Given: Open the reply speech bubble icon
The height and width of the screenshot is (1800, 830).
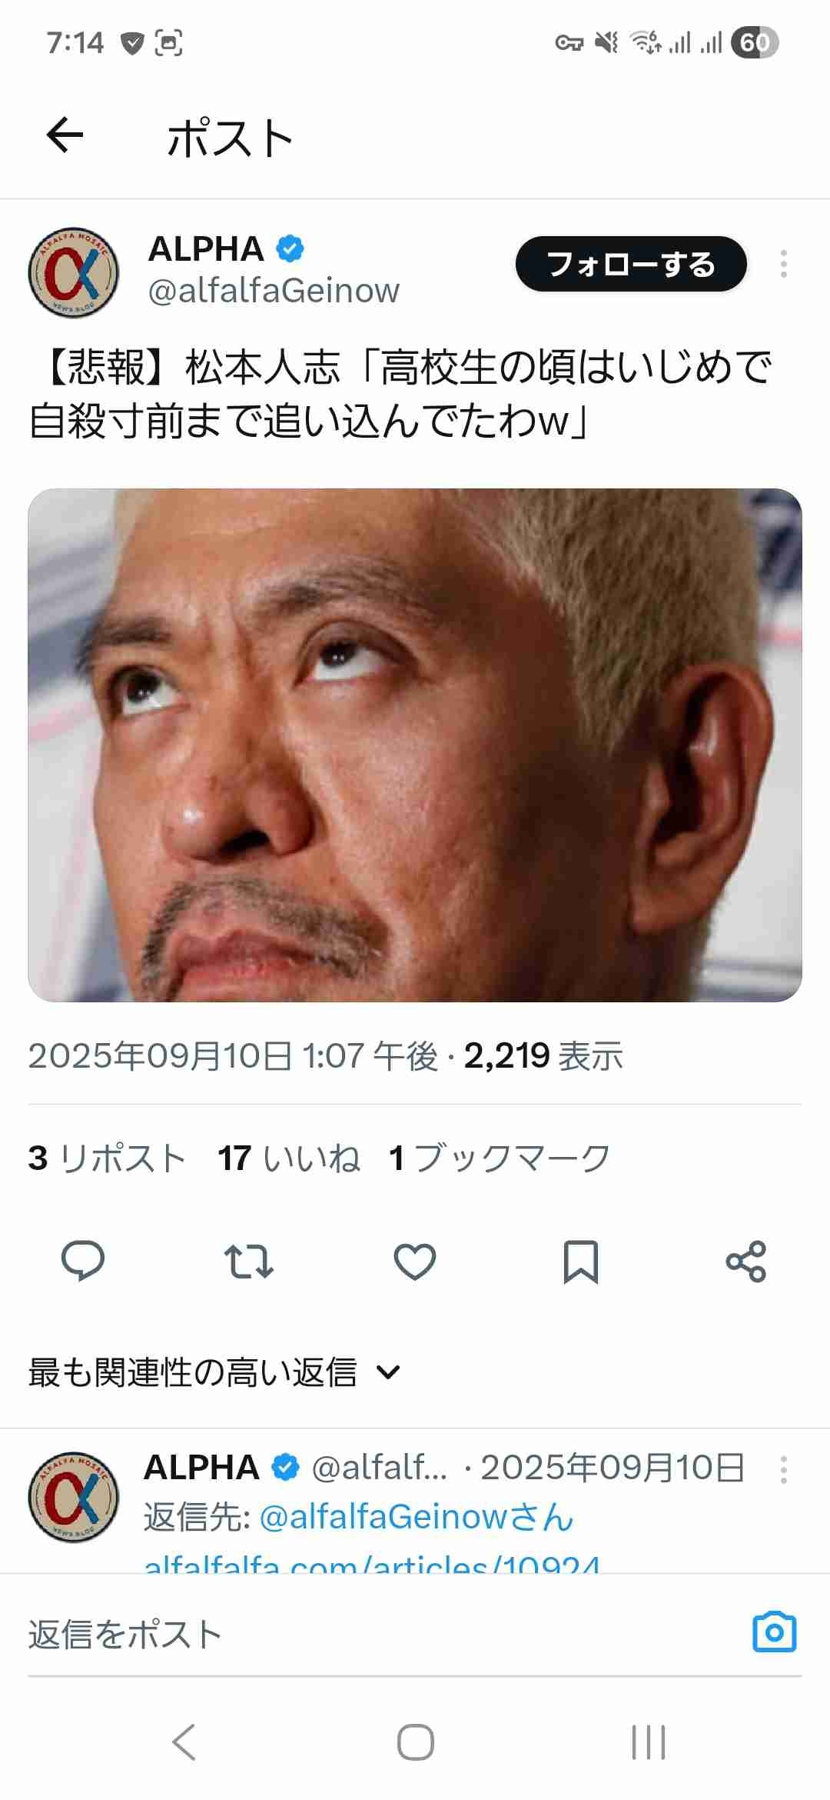Looking at the screenshot, I should (83, 1261).
